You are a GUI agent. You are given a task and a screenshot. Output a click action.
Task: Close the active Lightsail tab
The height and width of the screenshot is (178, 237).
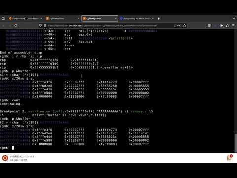pos(116,19)
